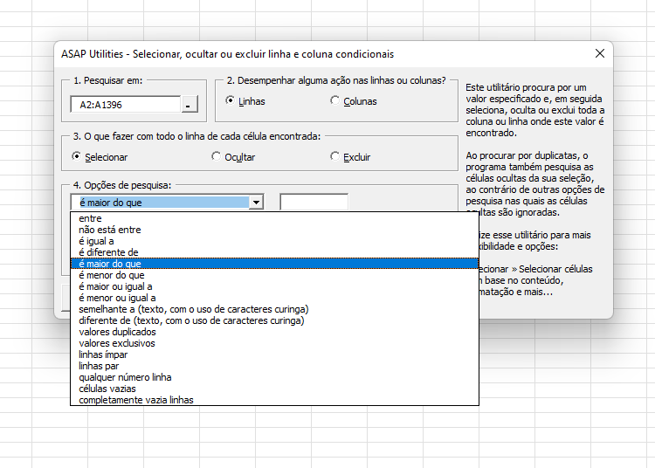Select highlighted 'é maior do que' list item

coord(274,264)
